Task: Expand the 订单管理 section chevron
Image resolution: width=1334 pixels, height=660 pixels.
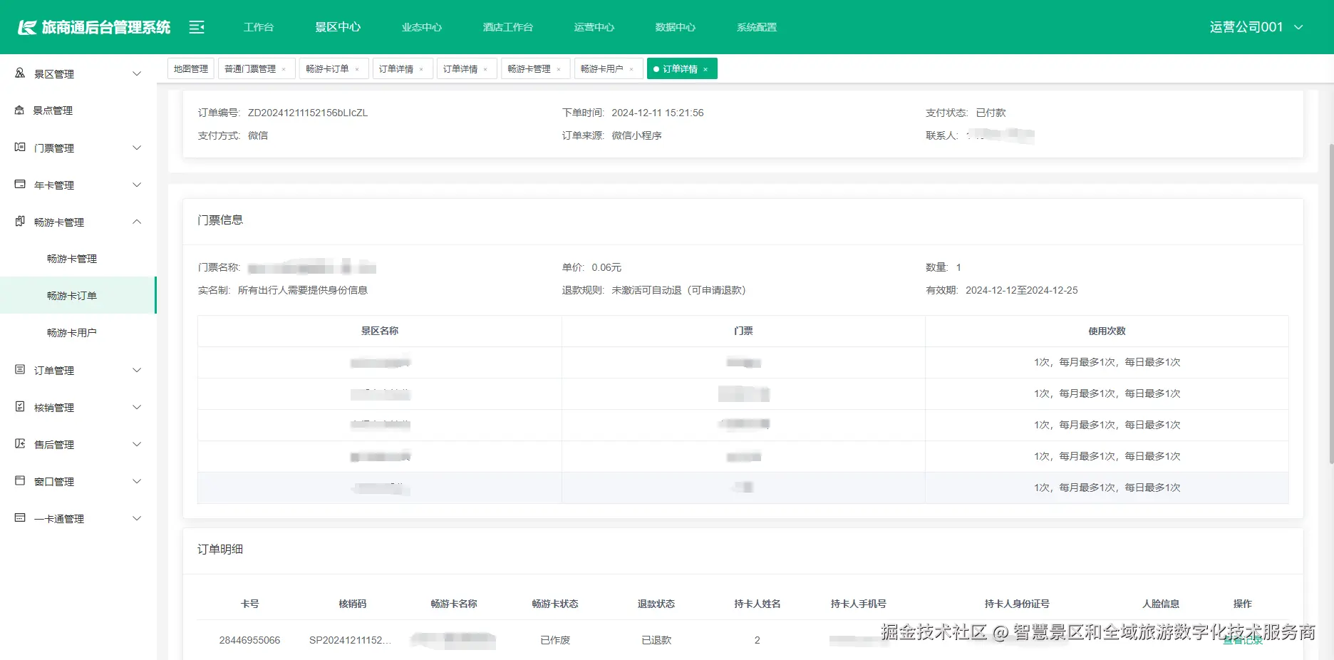Action: coord(136,370)
